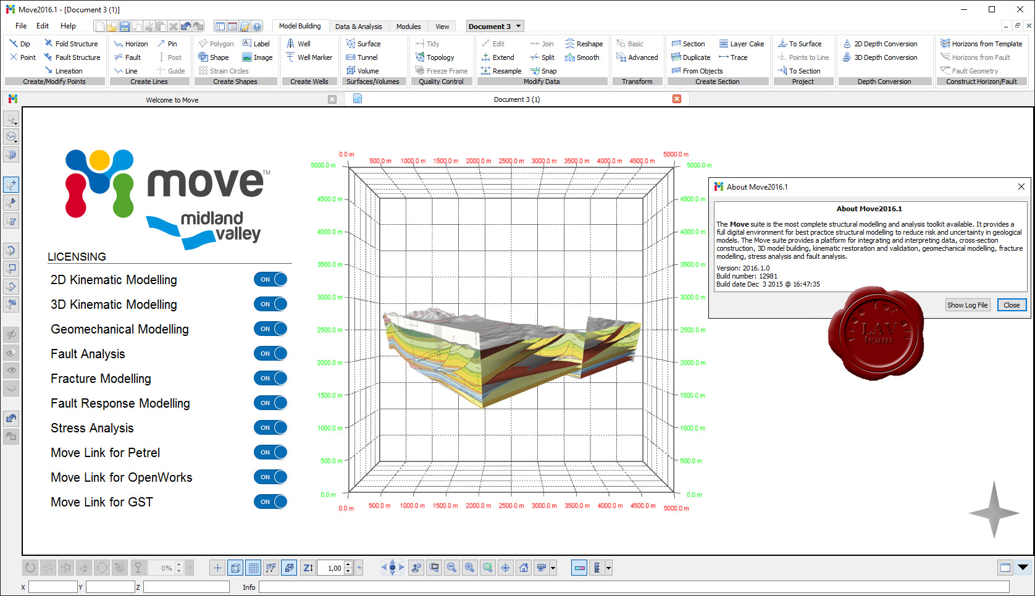Screen dimensions: 1035x596
Task: Add a Well Marker
Action: (309, 57)
